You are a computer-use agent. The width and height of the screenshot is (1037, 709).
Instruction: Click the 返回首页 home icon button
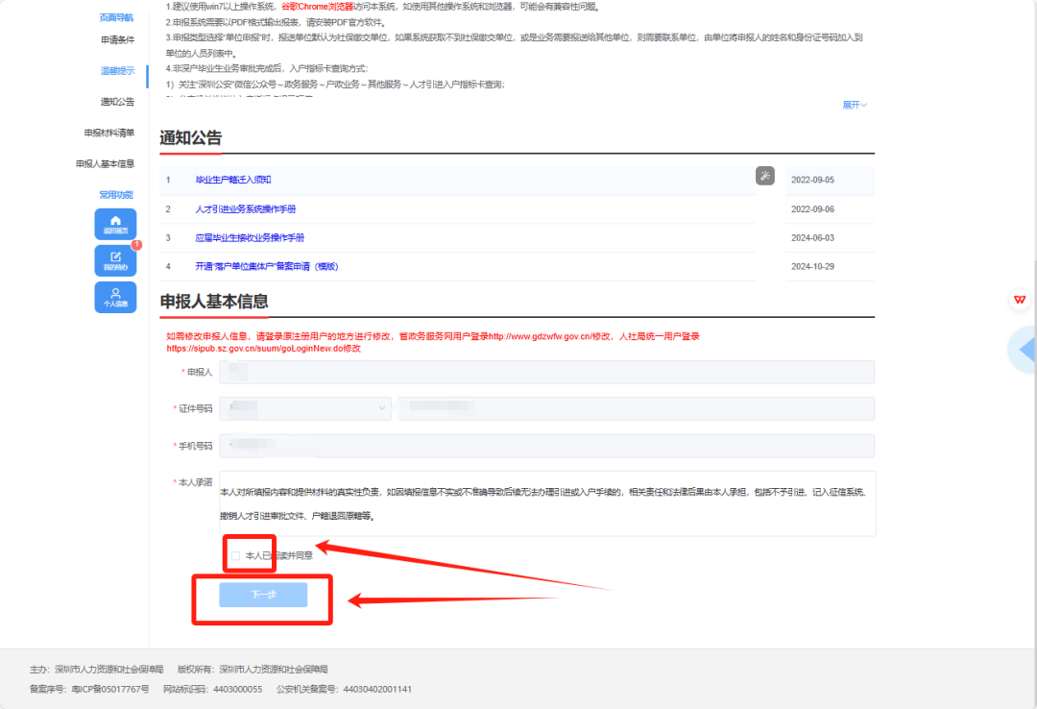pos(116,224)
